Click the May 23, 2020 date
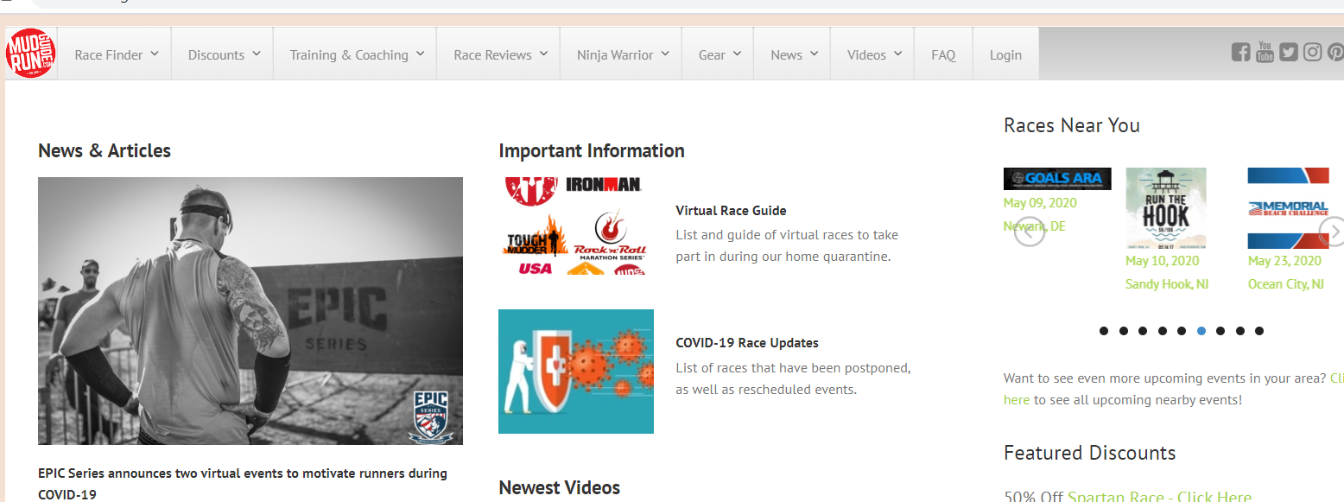 click(1285, 261)
